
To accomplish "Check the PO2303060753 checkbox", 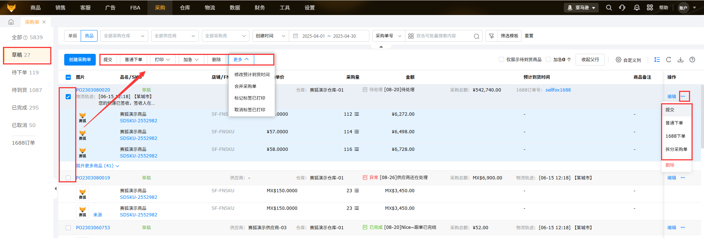I will click(x=68, y=228).
